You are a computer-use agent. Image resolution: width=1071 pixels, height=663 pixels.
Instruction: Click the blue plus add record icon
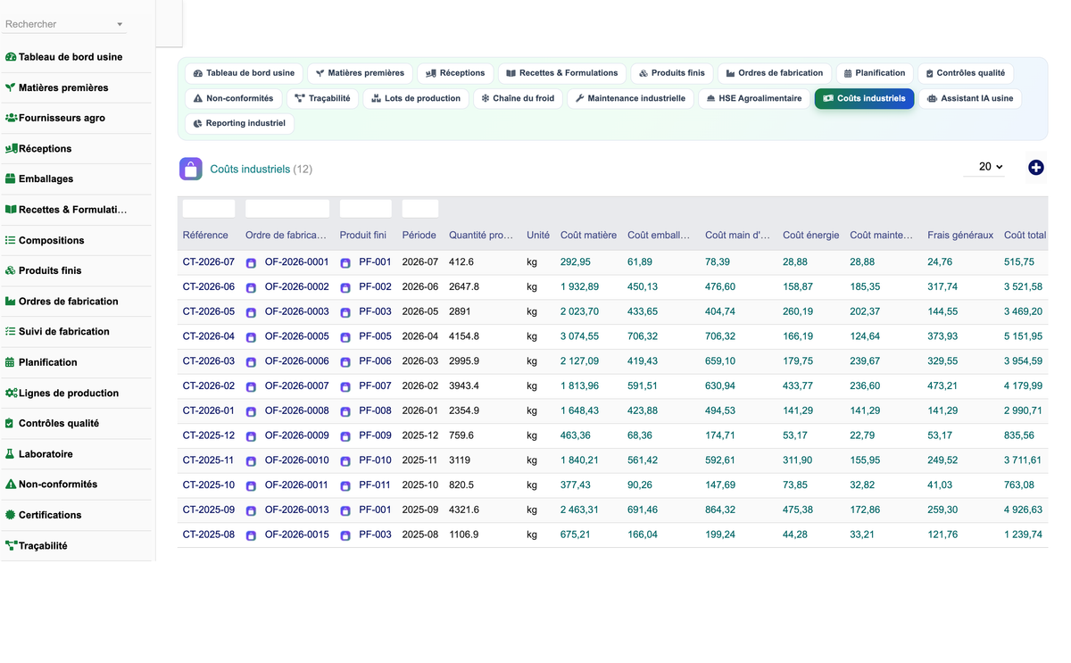point(1036,167)
